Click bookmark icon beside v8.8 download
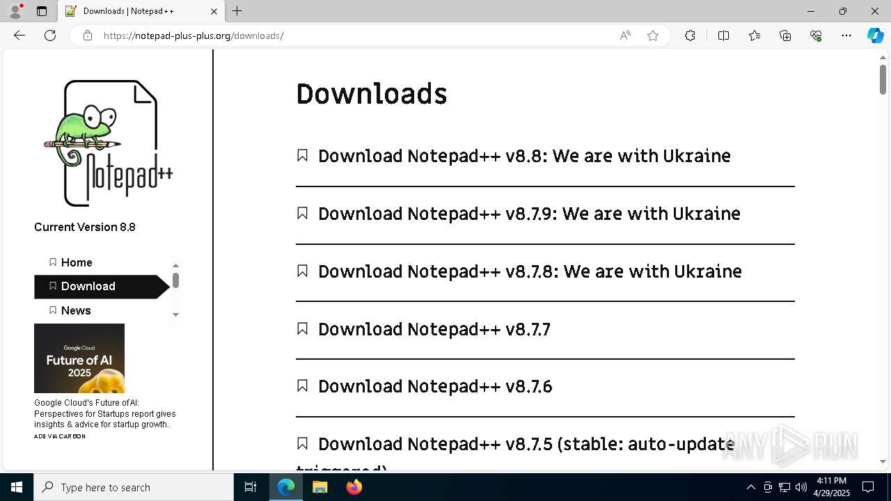The image size is (891, 501). (302, 155)
